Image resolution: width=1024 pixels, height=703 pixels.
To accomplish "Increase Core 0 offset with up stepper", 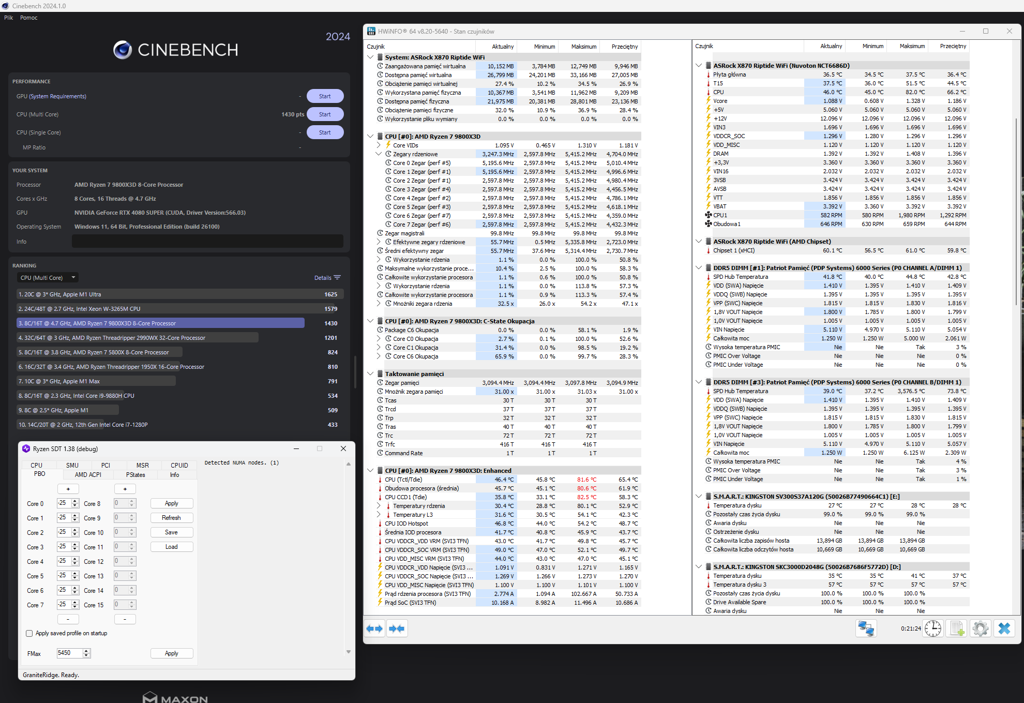I will [76, 501].
